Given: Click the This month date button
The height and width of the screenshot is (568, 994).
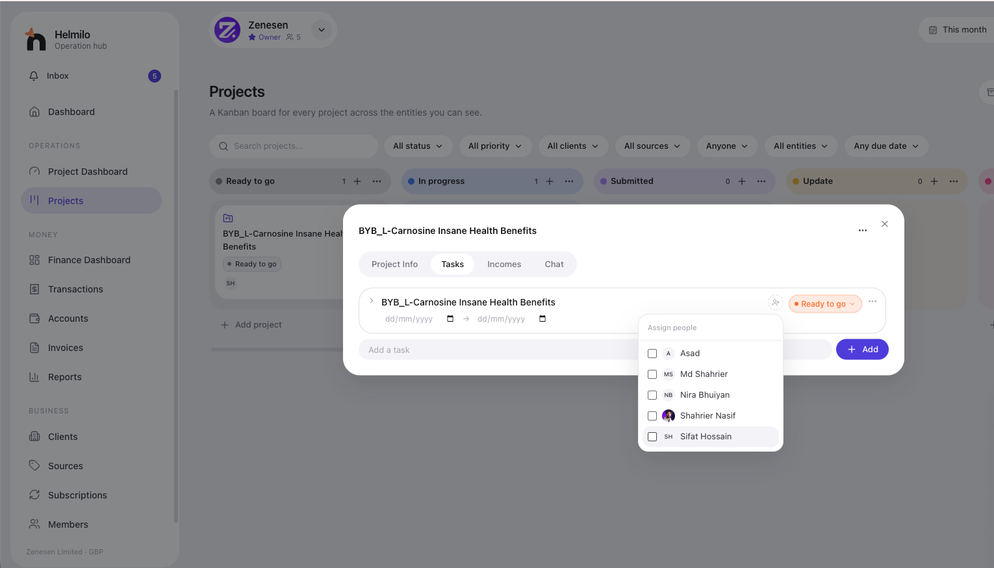Looking at the screenshot, I should 958,30.
